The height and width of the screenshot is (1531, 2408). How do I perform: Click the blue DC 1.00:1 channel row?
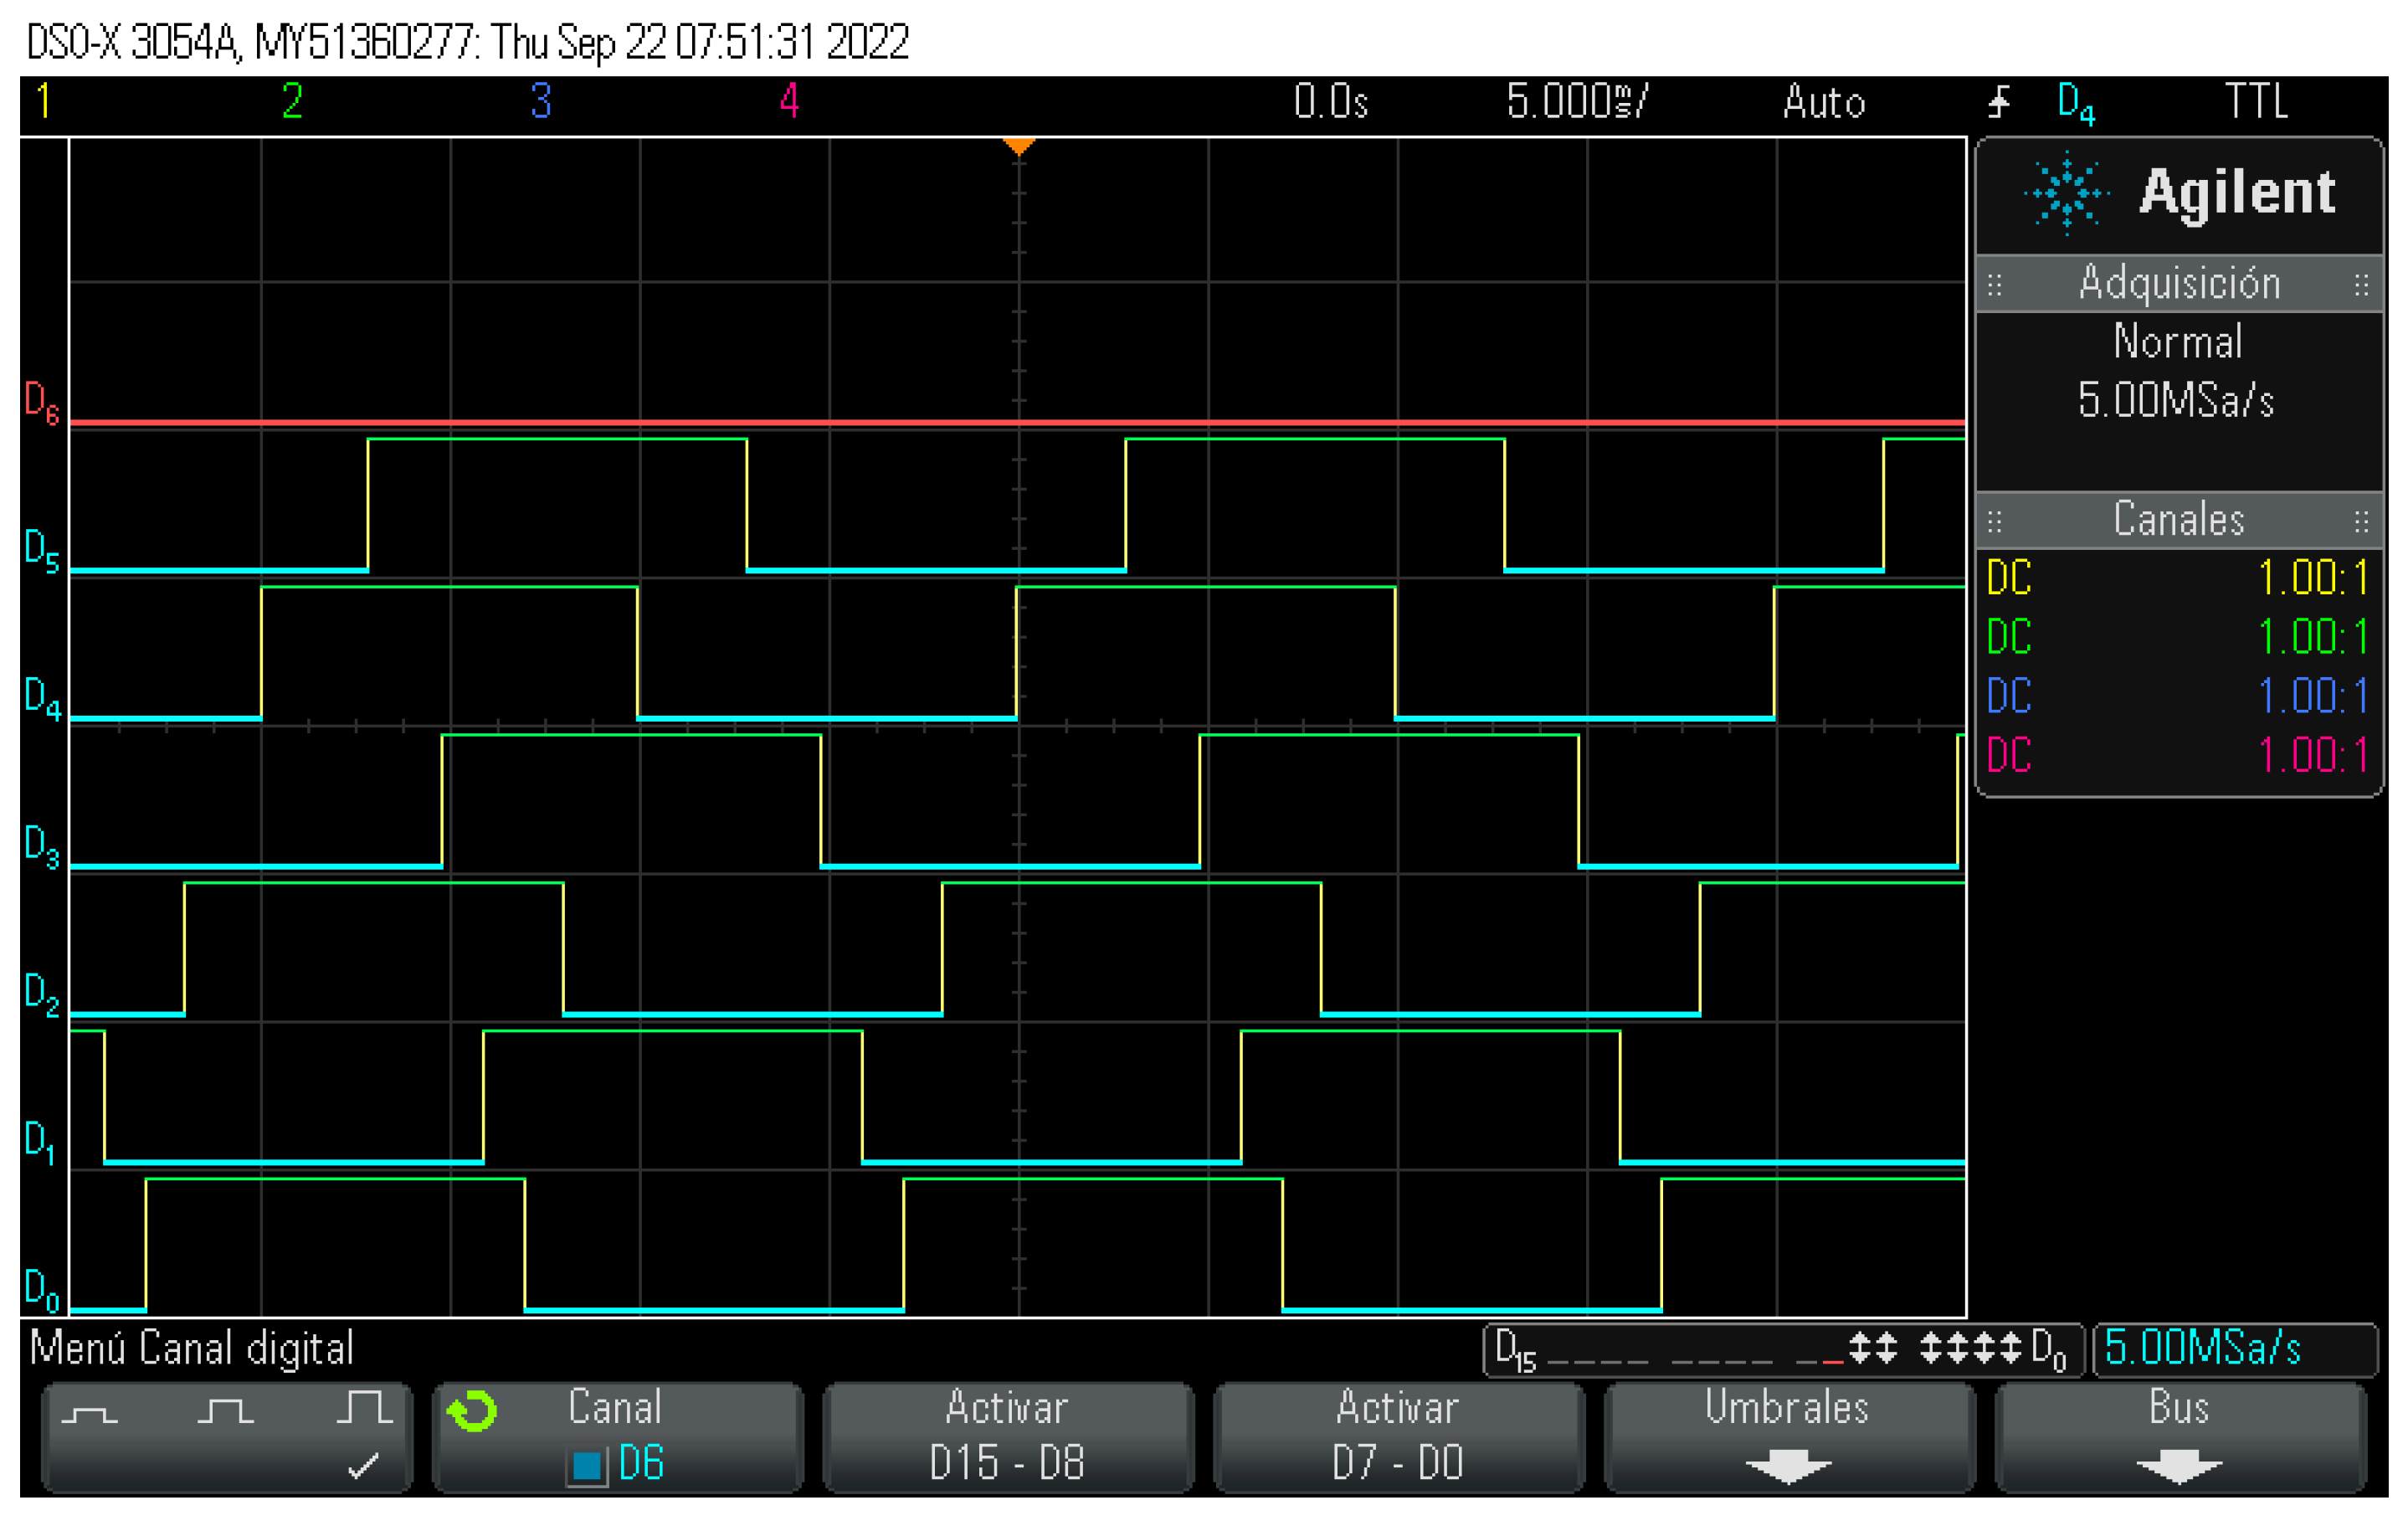2178,696
